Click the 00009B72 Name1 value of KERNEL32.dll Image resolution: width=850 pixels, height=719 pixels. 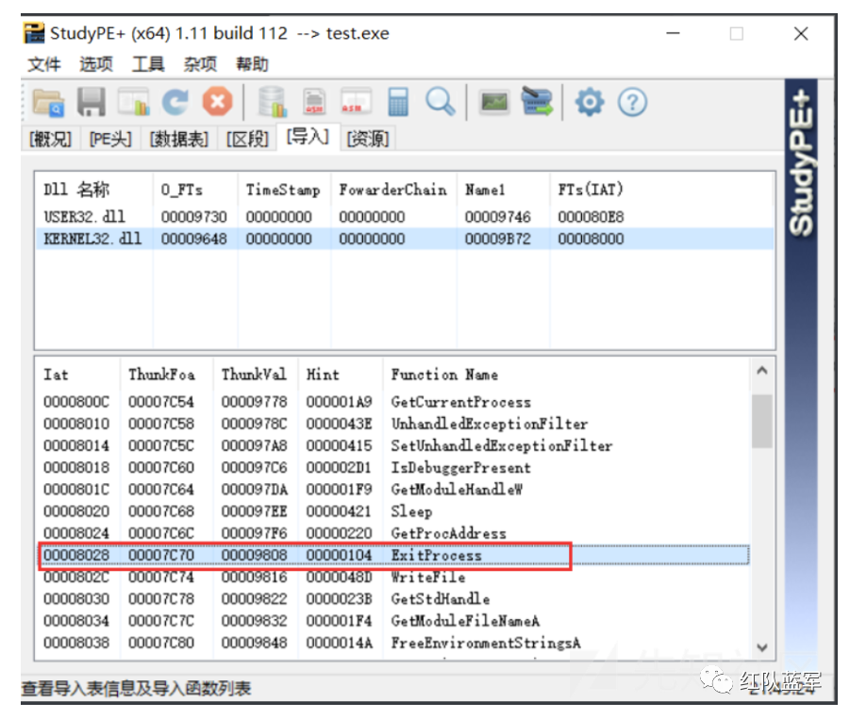(497, 239)
